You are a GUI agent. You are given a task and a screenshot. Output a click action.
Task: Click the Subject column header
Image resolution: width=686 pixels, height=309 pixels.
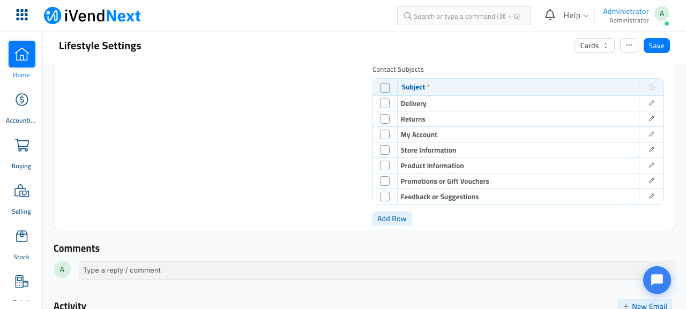point(518,87)
